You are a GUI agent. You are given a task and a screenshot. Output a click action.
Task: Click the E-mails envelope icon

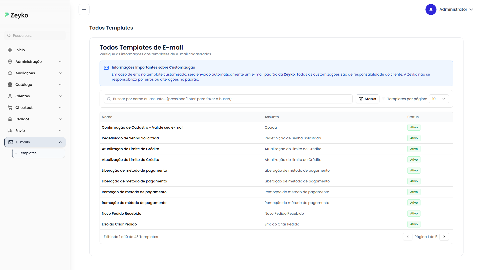click(x=11, y=142)
